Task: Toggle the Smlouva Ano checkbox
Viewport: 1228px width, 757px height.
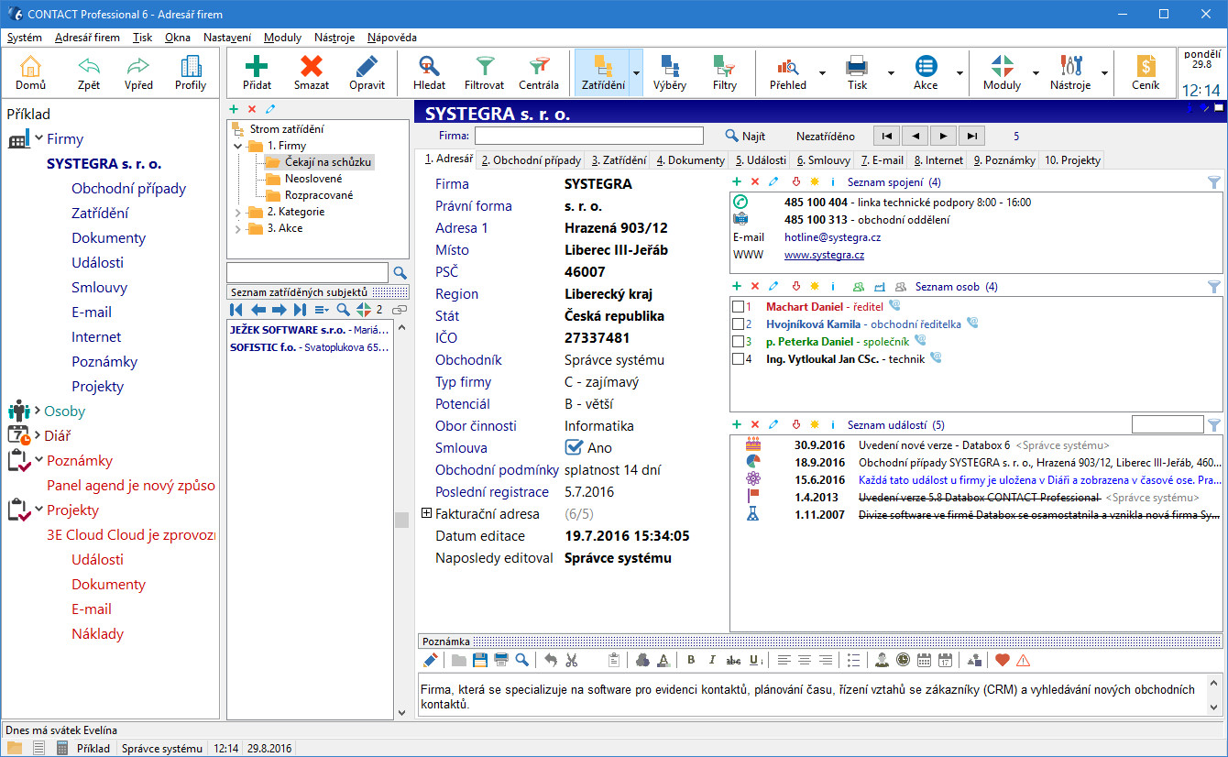Action: click(x=574, y=447)
